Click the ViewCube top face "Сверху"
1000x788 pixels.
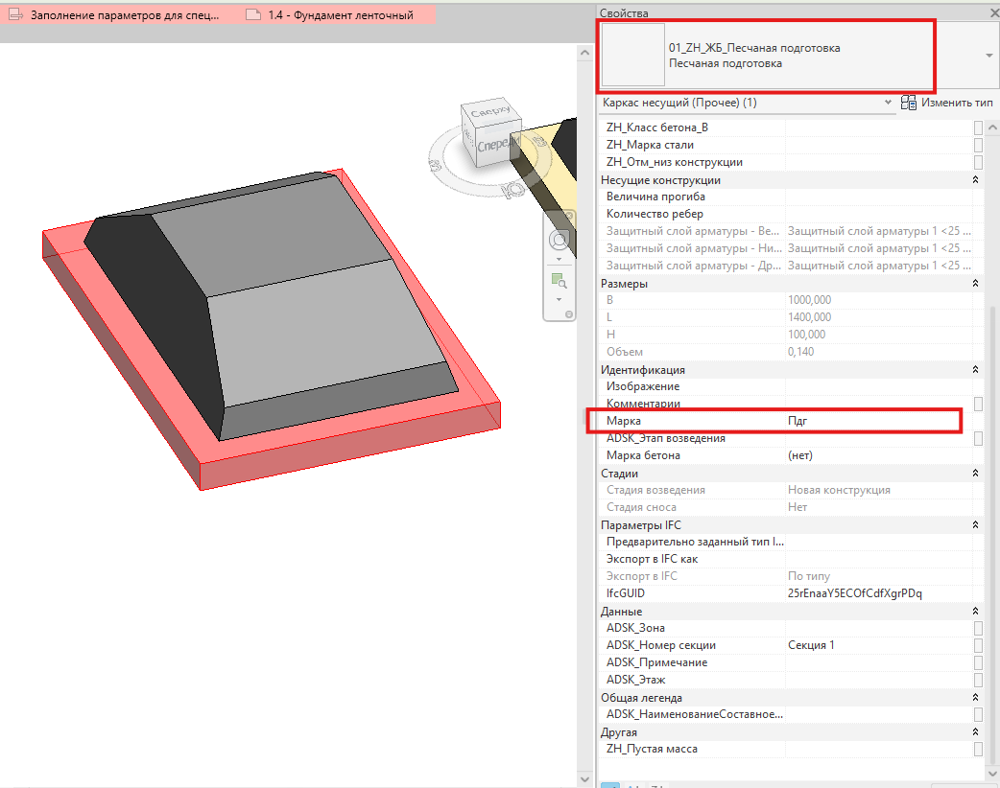click(489, 111)
